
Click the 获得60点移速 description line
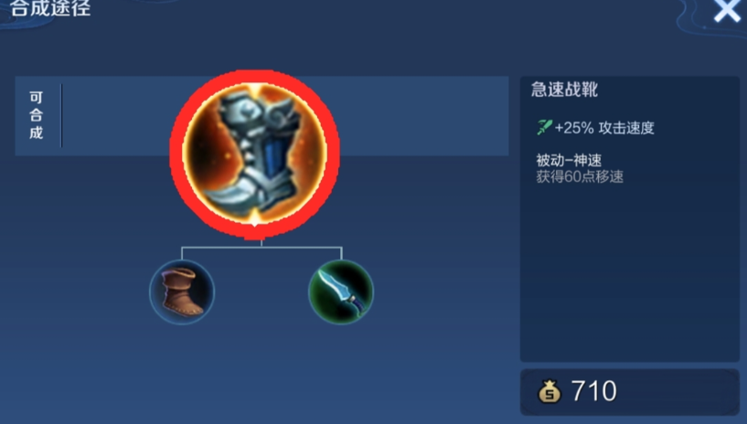580,177
